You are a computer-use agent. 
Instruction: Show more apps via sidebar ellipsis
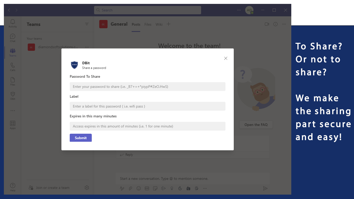pos(12,111)
